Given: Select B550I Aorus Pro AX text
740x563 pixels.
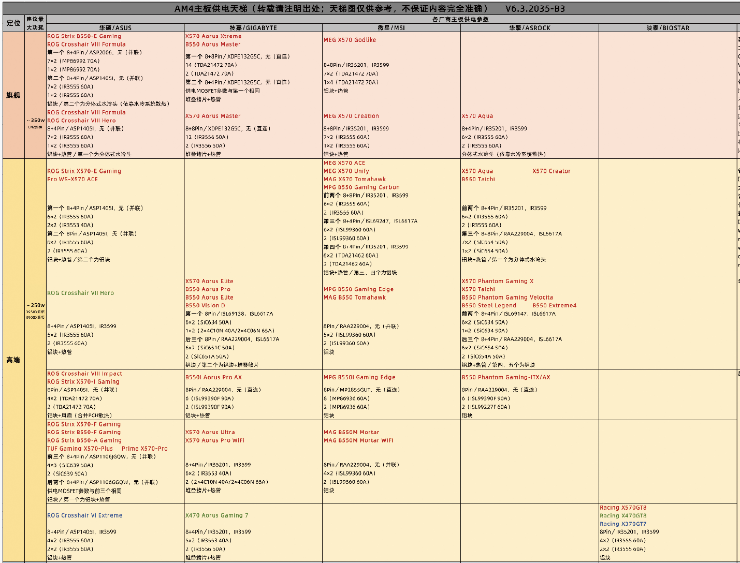Looking at the screenshot, I should click(x=213, y=378).
